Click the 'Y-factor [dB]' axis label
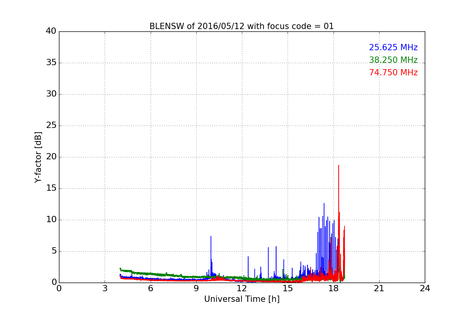The height and width of the screenshot is (314, 472). click(38, 157)
